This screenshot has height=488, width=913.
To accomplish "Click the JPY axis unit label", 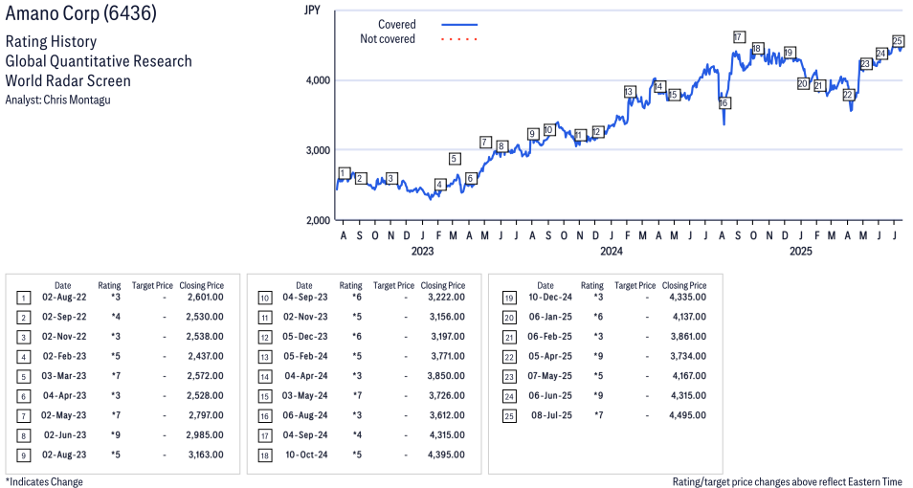I will coord(312,10).
